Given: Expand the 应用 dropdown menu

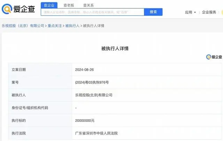Looking at the screenshot, I should (190, 12).
